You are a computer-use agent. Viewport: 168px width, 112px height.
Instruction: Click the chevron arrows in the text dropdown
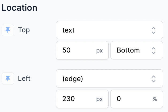pos(154,30)
